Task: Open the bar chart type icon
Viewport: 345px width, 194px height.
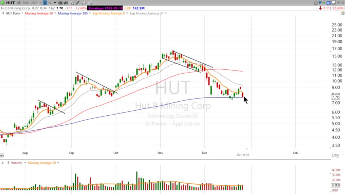Action: [66, 3]
